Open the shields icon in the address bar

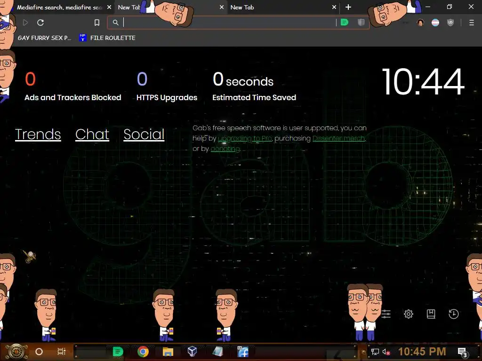click(361, 22)
